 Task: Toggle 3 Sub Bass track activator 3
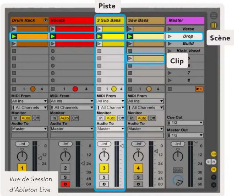[x=104, y=168]
